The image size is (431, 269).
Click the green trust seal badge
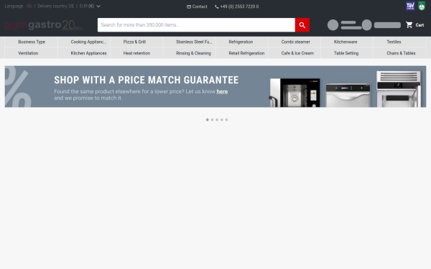422,6
